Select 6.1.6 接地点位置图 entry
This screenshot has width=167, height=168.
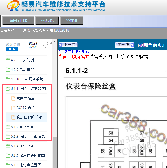click(x=26, y=165)
